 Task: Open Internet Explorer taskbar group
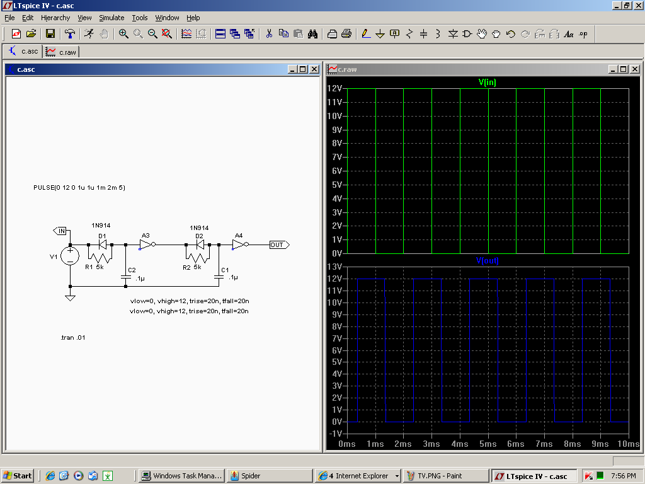point(358,476)
